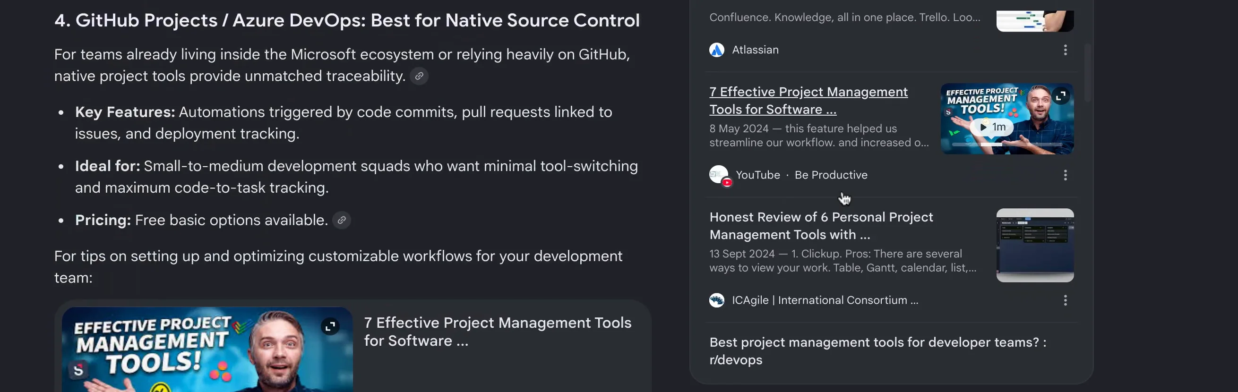
Task: Click the Atlassian result thumbnail image
Action: [x=1035, y=21]
